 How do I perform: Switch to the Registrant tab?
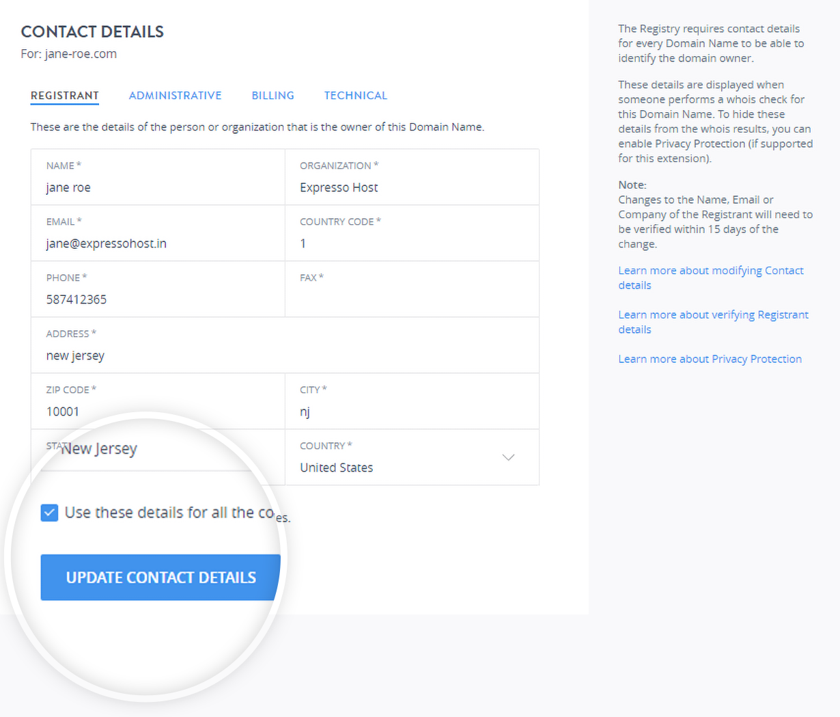point(65,96)
